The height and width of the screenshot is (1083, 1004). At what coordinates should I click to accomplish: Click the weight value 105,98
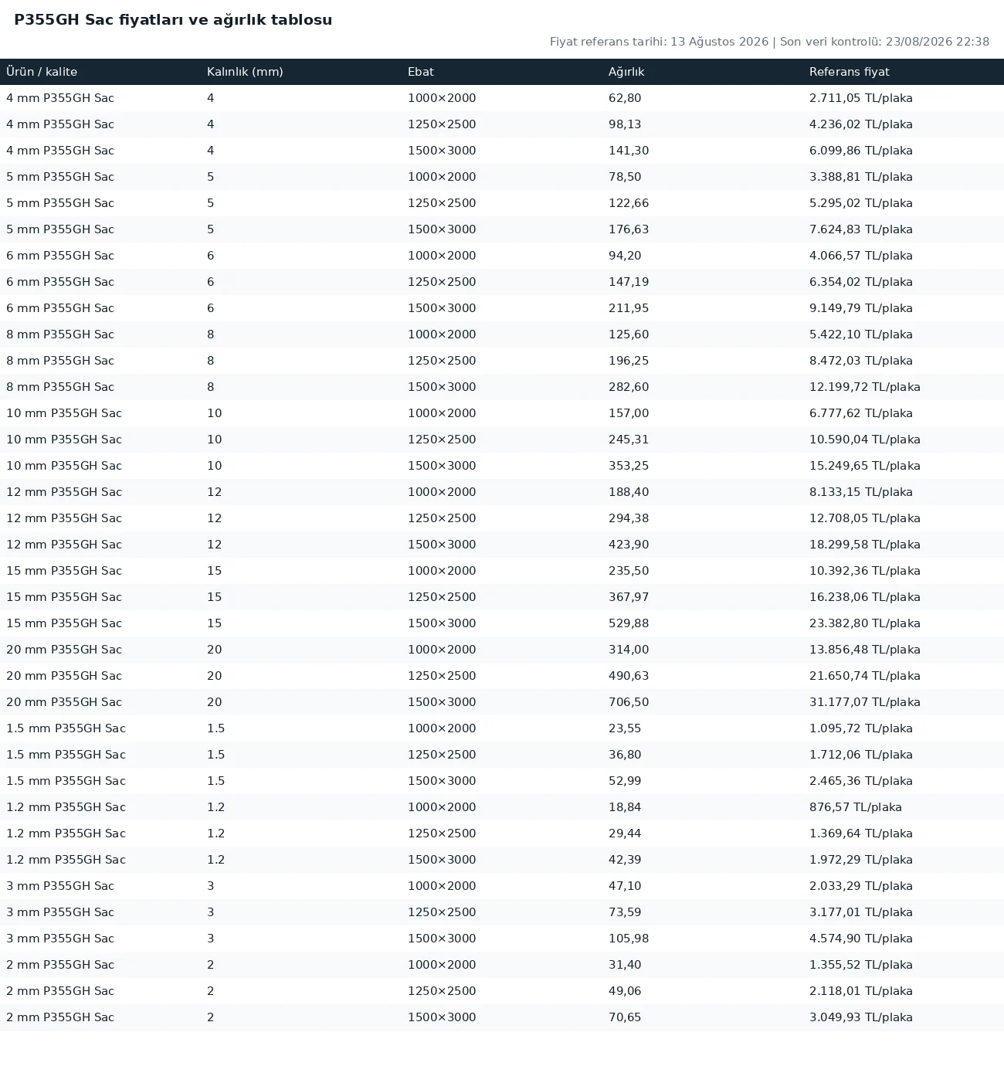coord(629,939)
